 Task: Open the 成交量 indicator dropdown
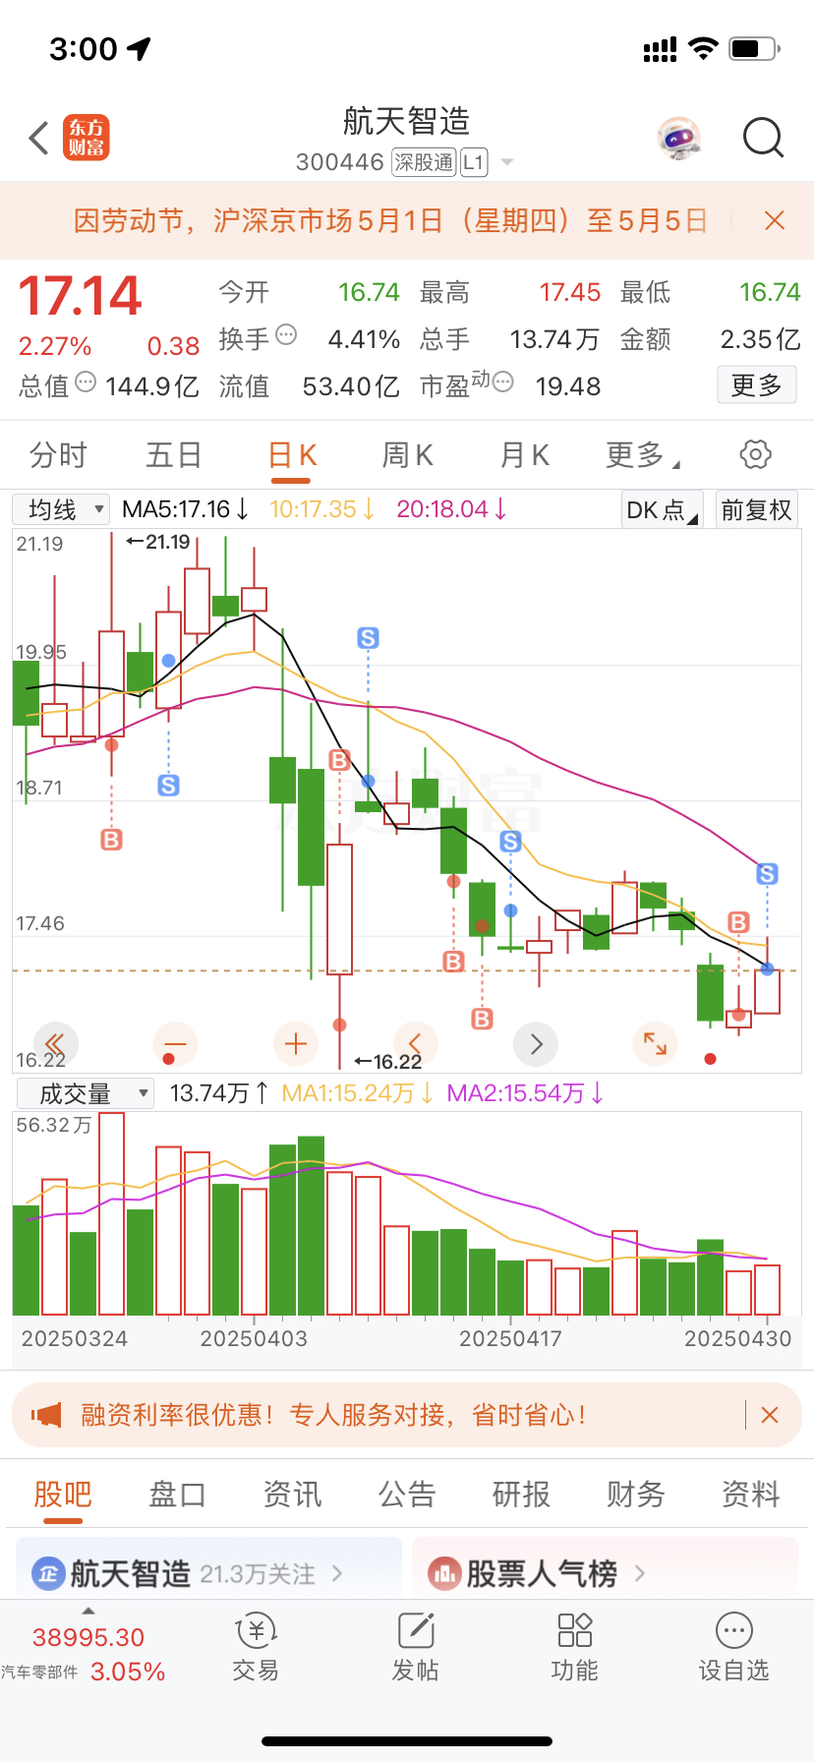tap(85, 1093)
